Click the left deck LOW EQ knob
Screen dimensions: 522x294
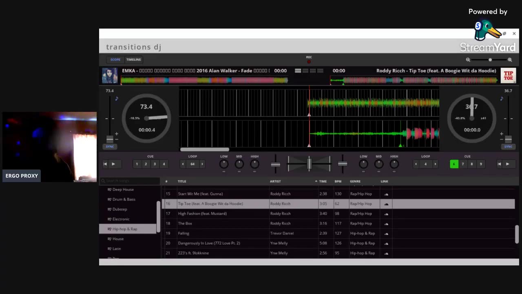[x=224, y=164]
